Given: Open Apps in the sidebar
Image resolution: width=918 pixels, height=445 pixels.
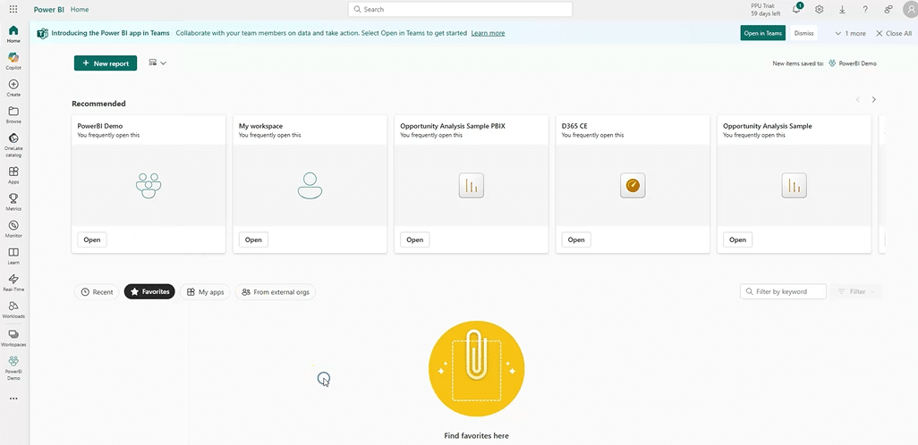Looking at the screenshot, I should point(13,175).
